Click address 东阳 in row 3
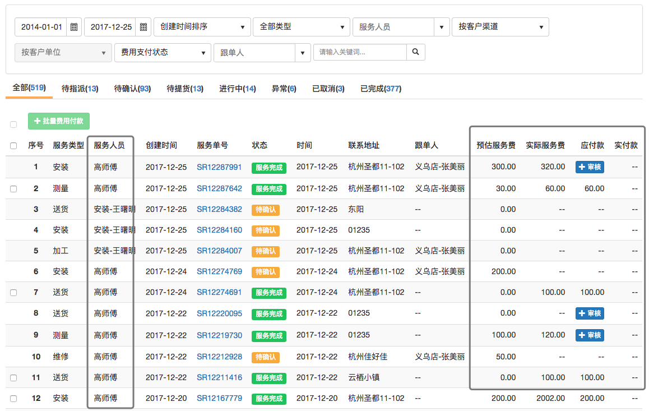This screenshot has height=411, width=649. (x=356, y=210)
